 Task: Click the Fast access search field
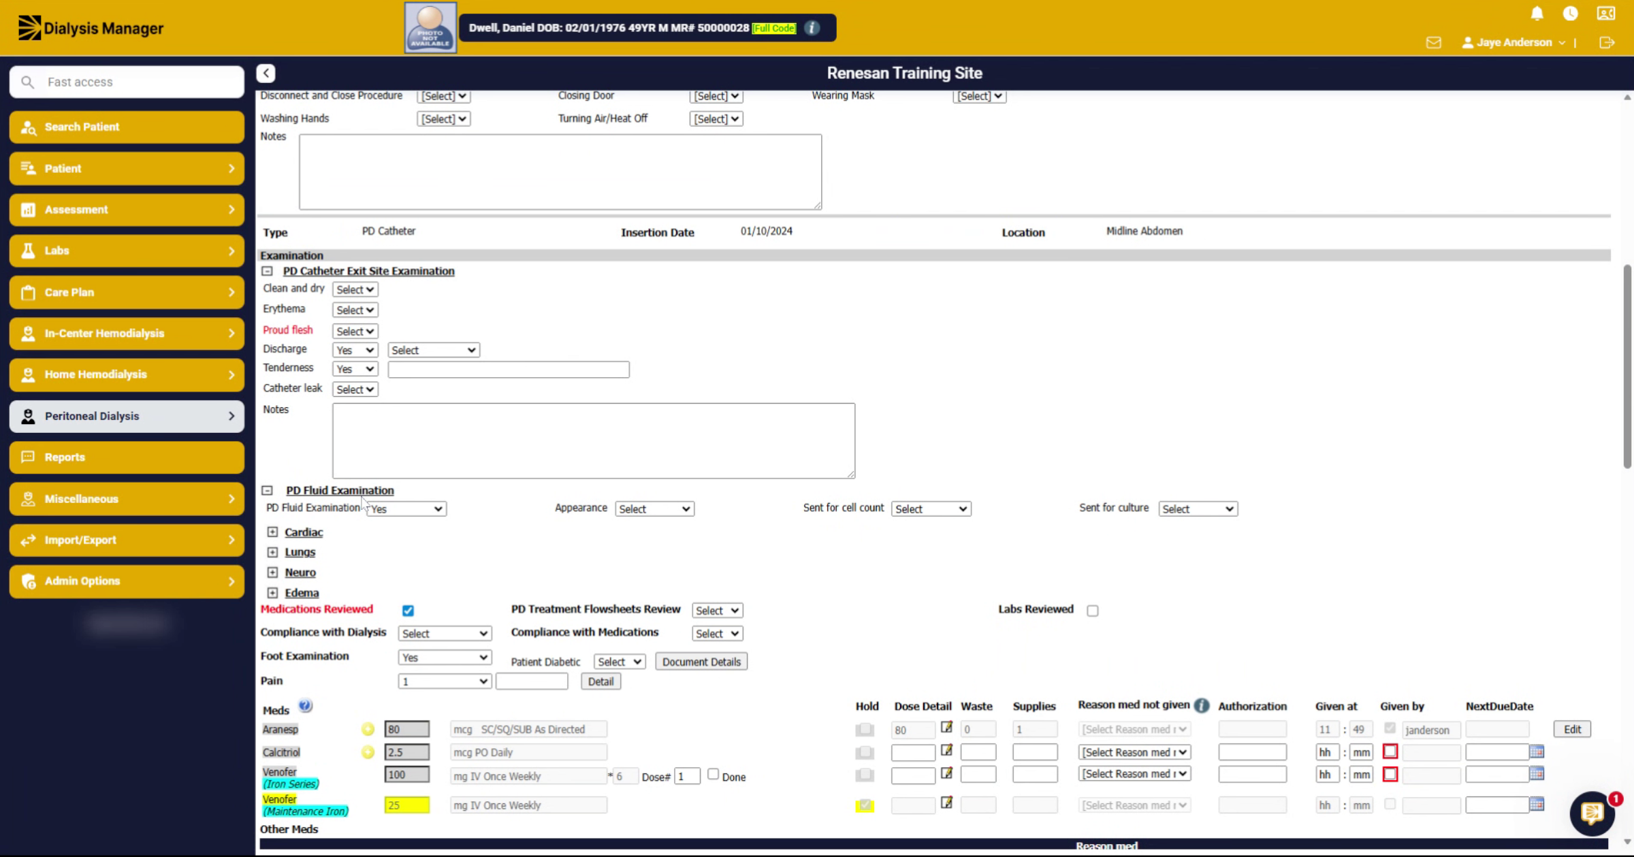pos(127,82)
